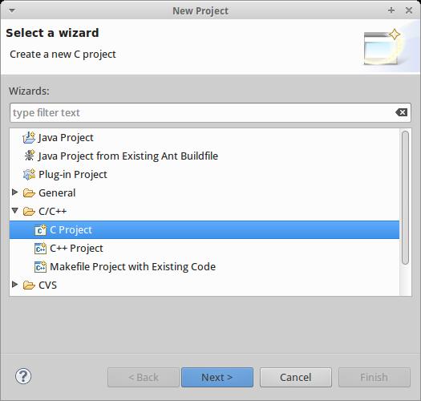This screenshot has width=421, height=401.
Task: Clear the filter text with eraser icon
Action: pyautogui.click(x=402, y=112)
